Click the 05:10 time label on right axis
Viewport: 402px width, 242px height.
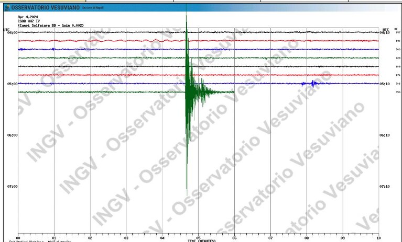[x=385, y=84]
